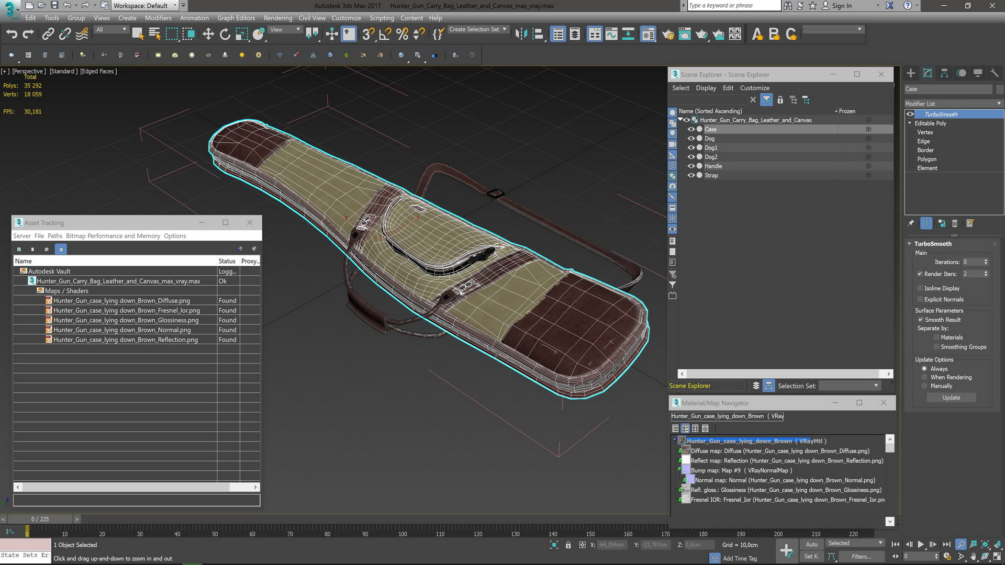This screenshot has height=565, width=1005.
Task: Toggle the Smooth Result checkbox
Action: click(x=920, y=320)
